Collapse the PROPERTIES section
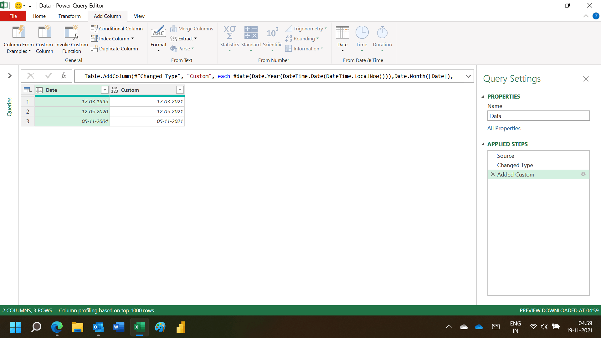The height and width of the screenshot is (338, 601). 483,97
